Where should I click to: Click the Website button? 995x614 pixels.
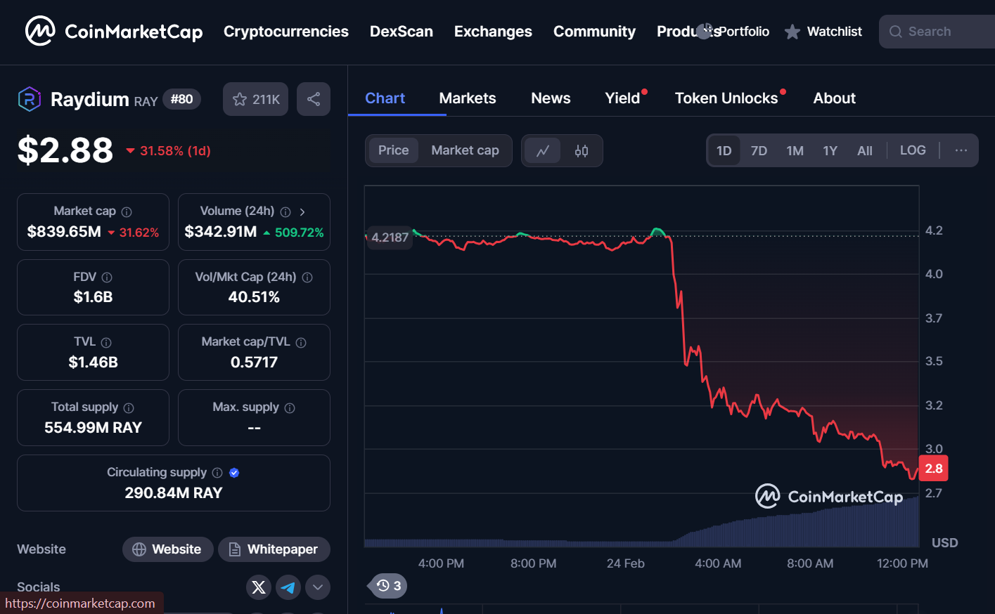click(167, 549)
